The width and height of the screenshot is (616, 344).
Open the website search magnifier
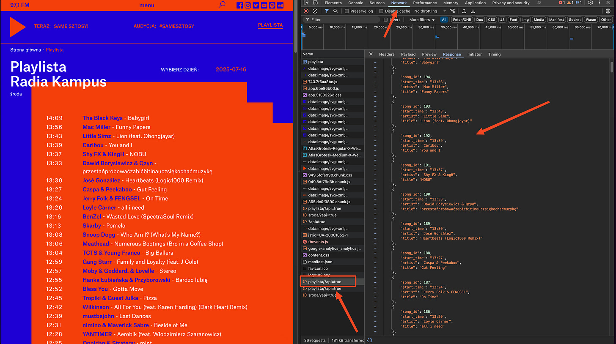[x=222, y=5]
